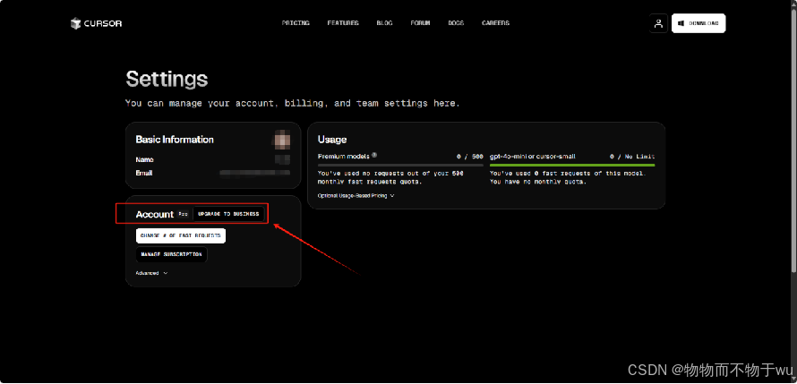Click the green gpt-4o-mini usage bar
Image resolution: width=797 pixels, height=384 pixels.
[x=572, y=165]
